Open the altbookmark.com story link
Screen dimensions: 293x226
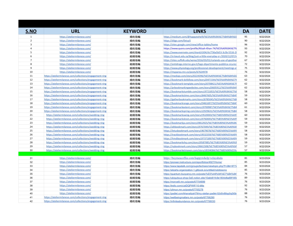(x=200, y=127)
